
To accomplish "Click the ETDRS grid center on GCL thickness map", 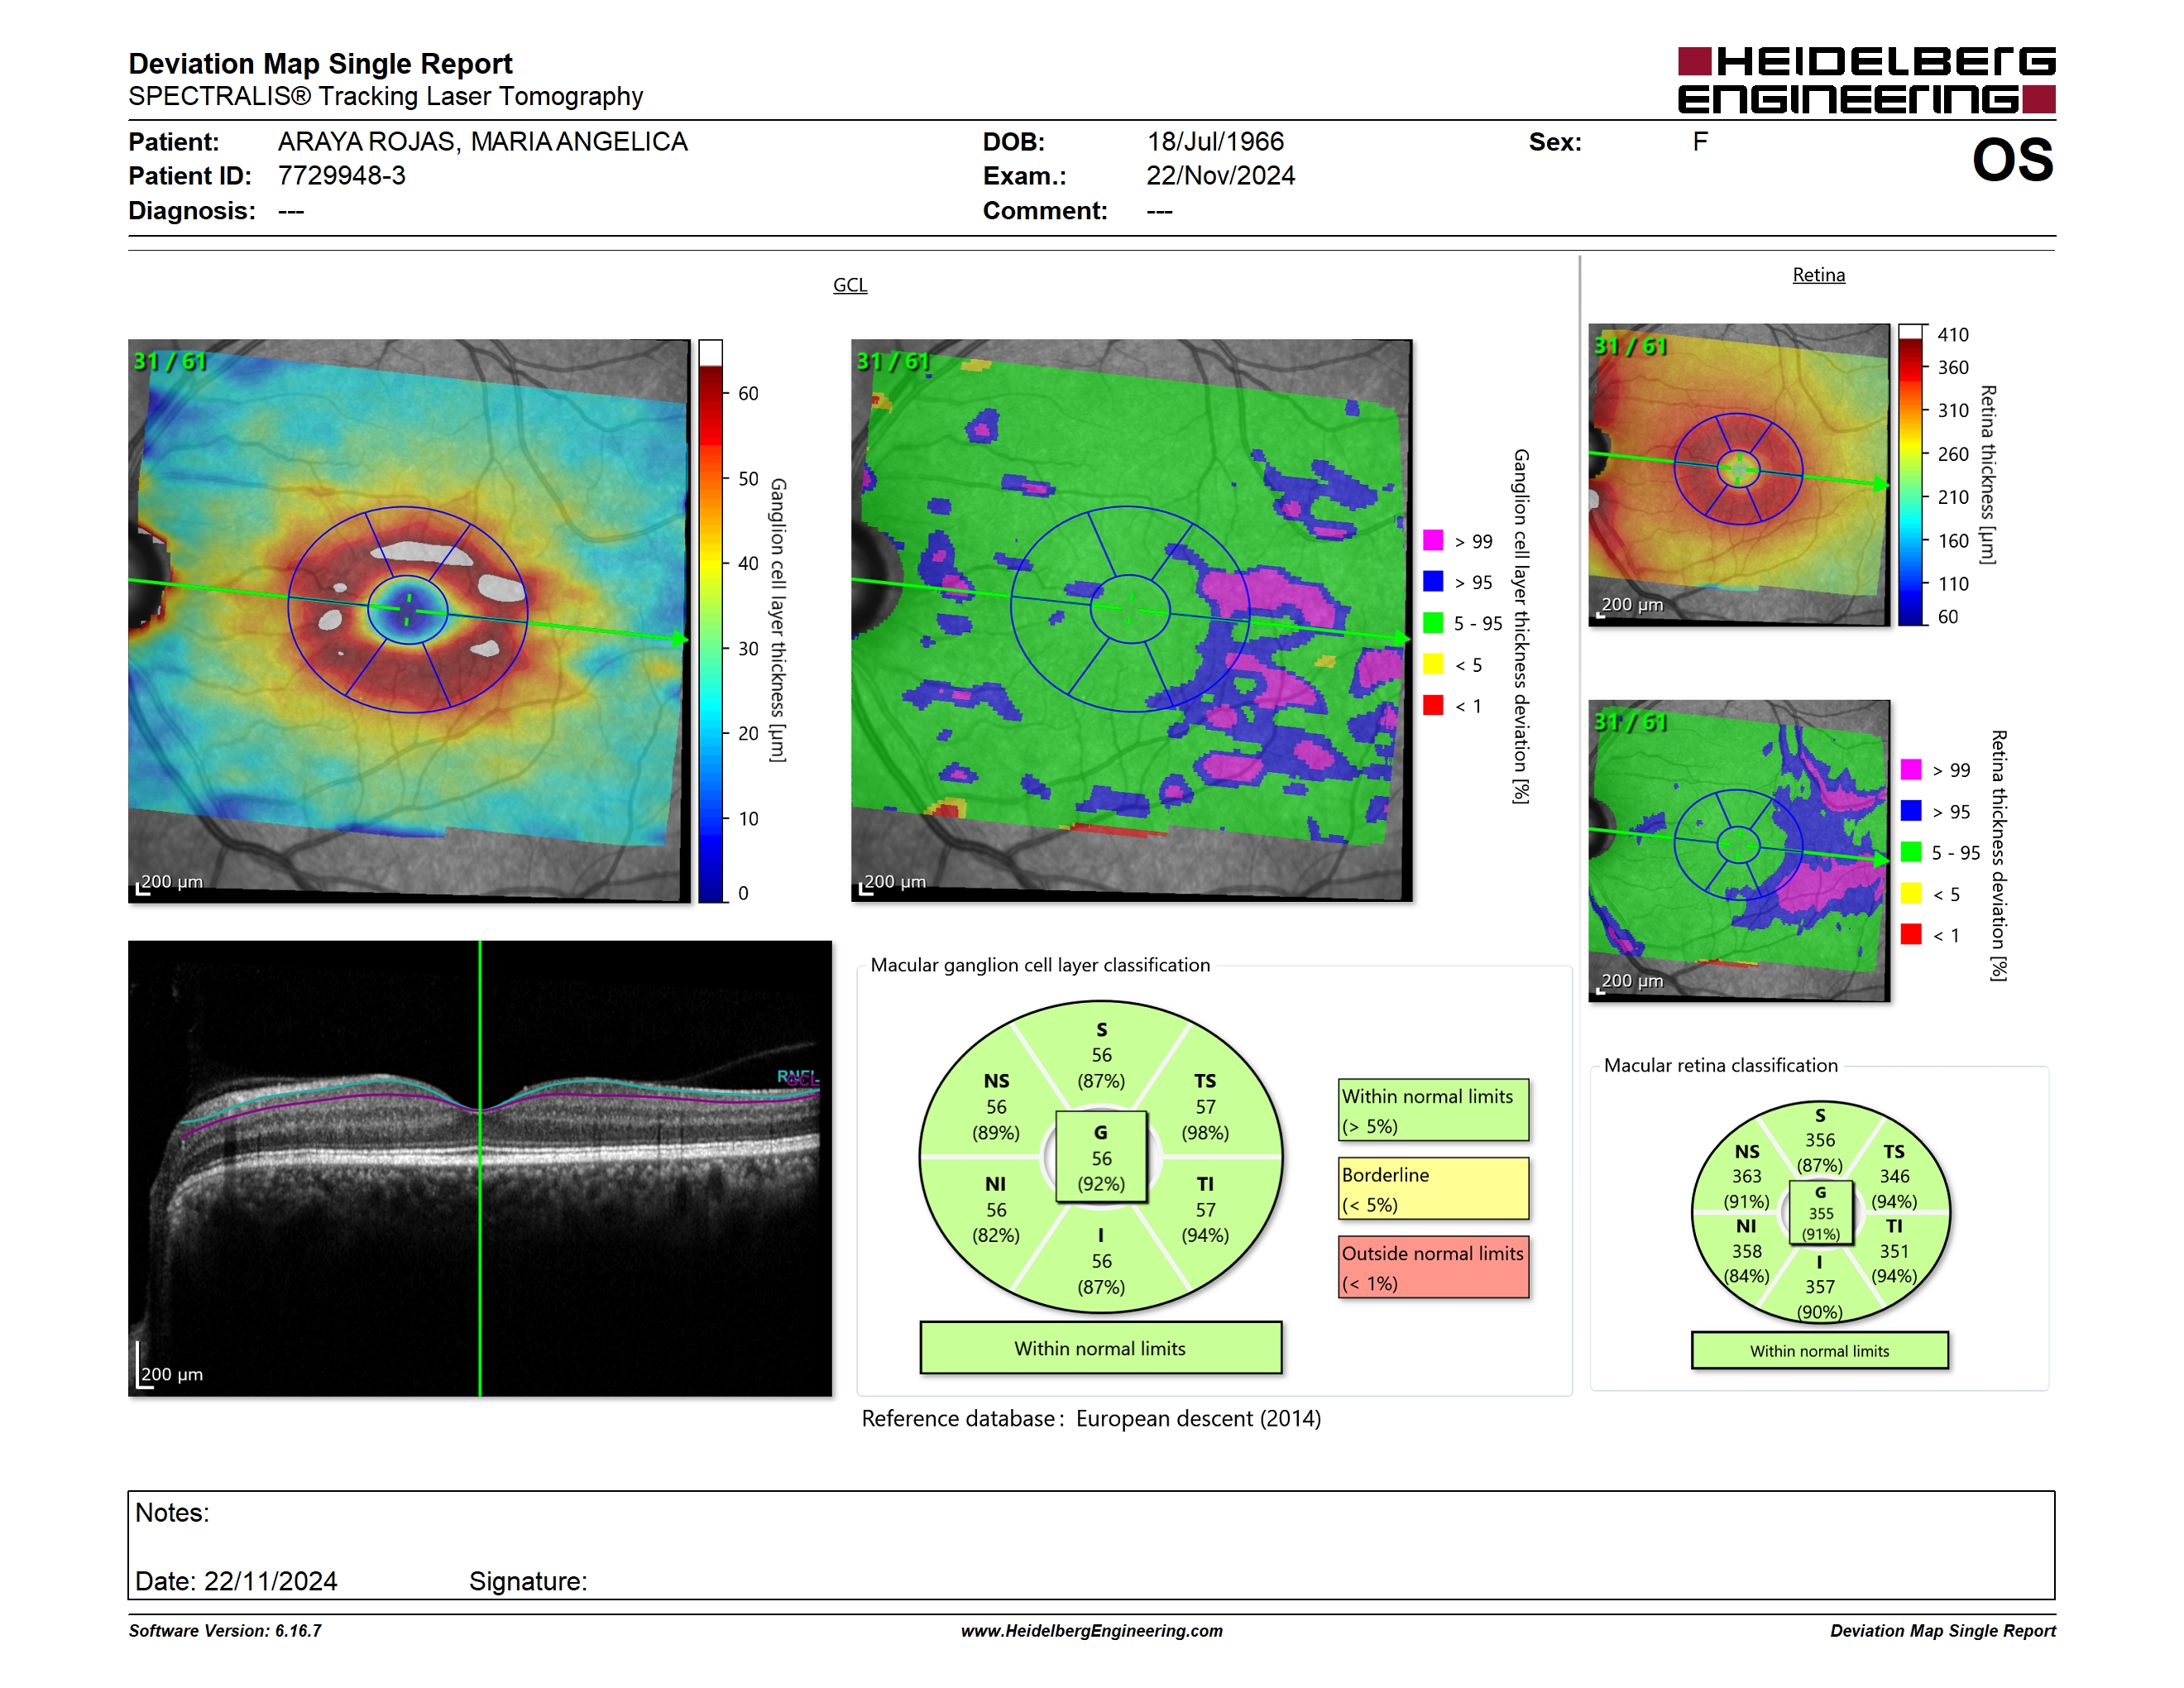I will click(408, 609).
